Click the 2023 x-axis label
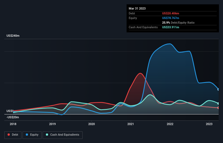 coord(209,124)
